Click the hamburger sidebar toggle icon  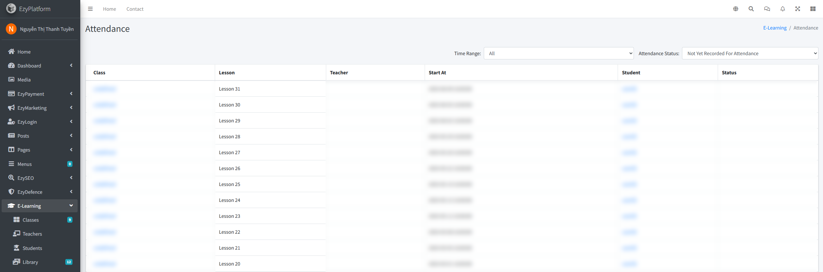[x=90, y=9]
